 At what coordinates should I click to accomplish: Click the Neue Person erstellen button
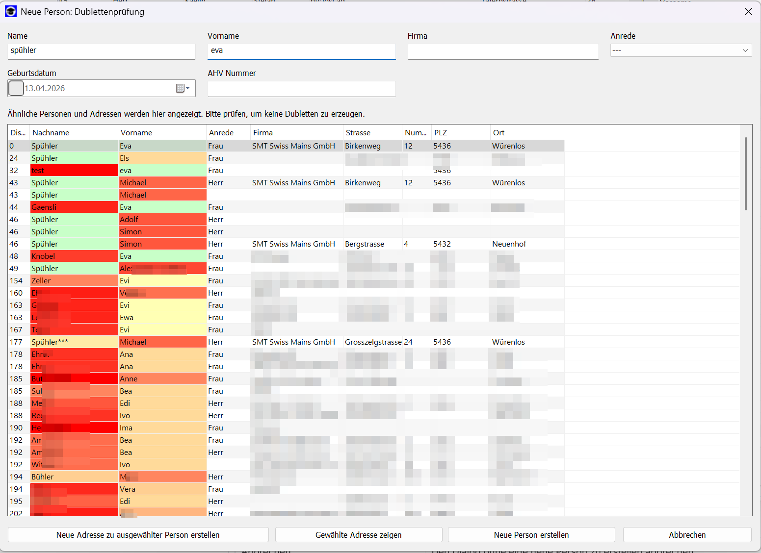click(x=531, y=535)
